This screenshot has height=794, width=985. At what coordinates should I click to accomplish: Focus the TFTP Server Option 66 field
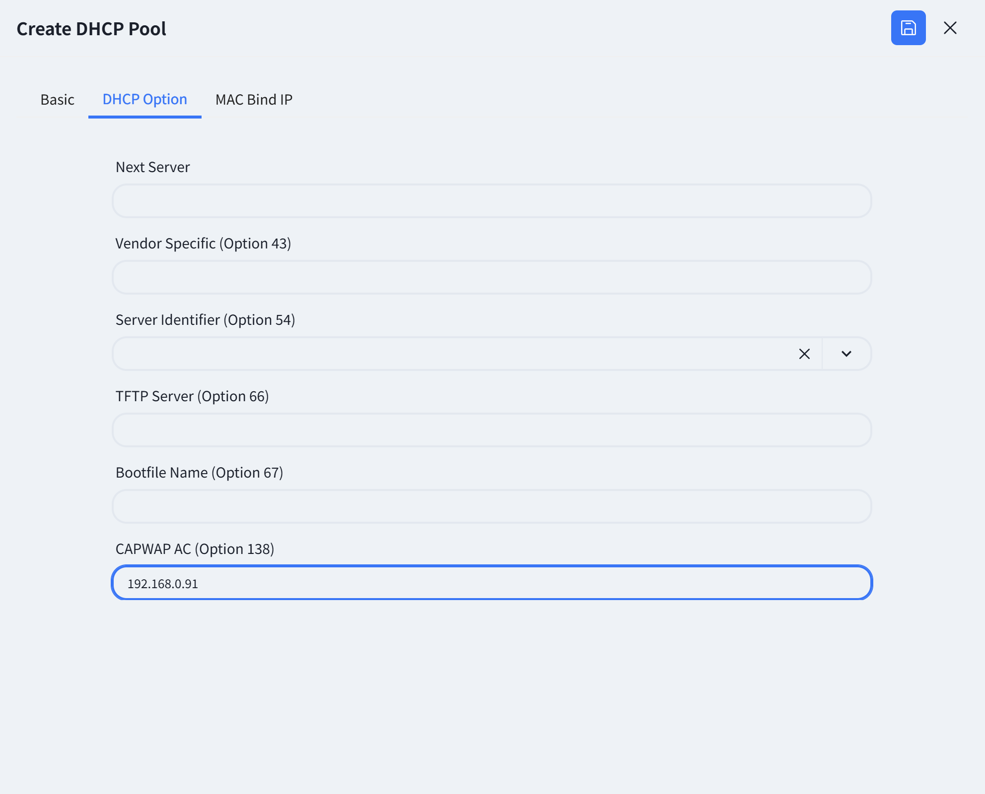[x=492, y=430]
